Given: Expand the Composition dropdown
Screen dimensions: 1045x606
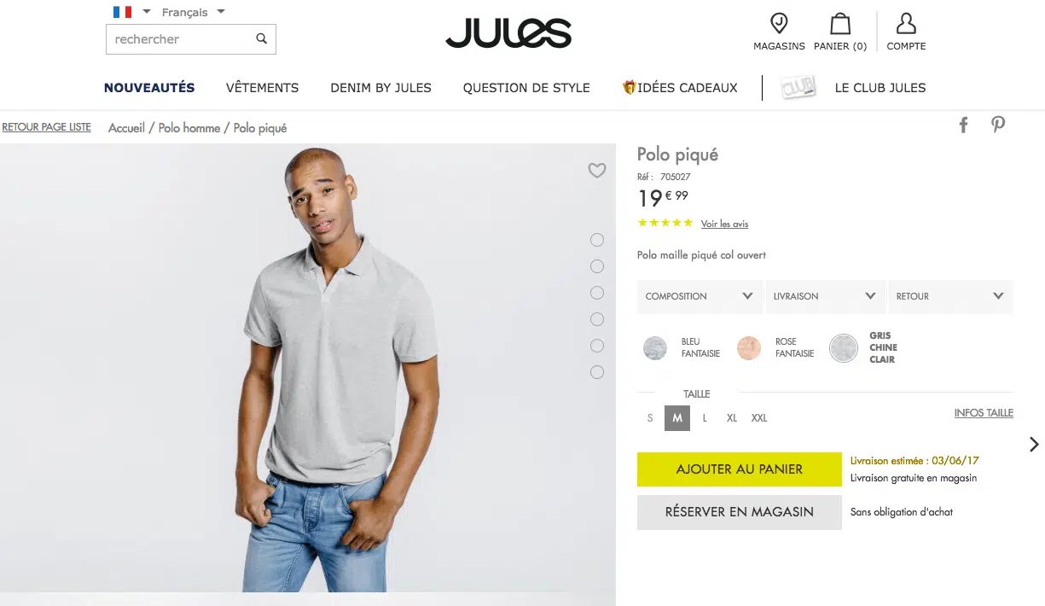Looking at the screenshot, I should coord(700,296).
